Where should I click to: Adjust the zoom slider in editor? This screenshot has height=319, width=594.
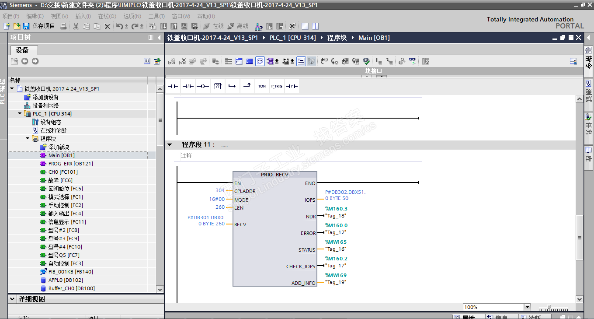click(x=549, y=307)
